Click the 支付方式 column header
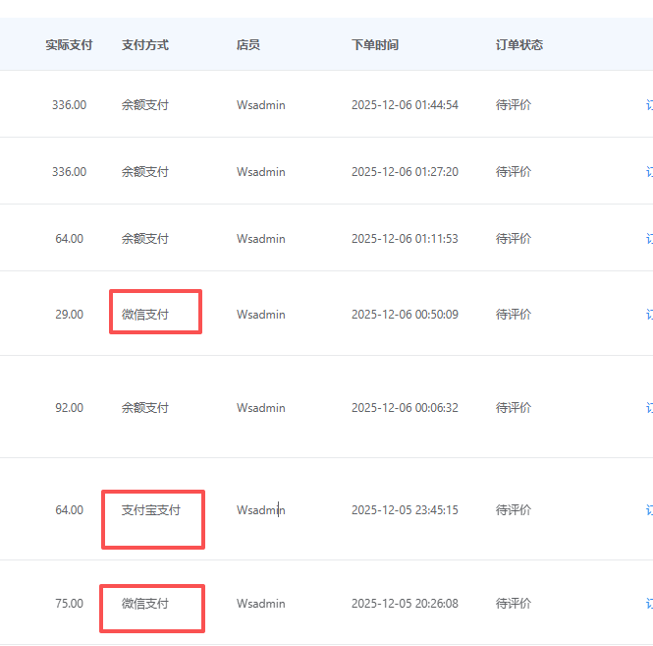Viewport: 653px width, 646px height. tap(145, 45)
